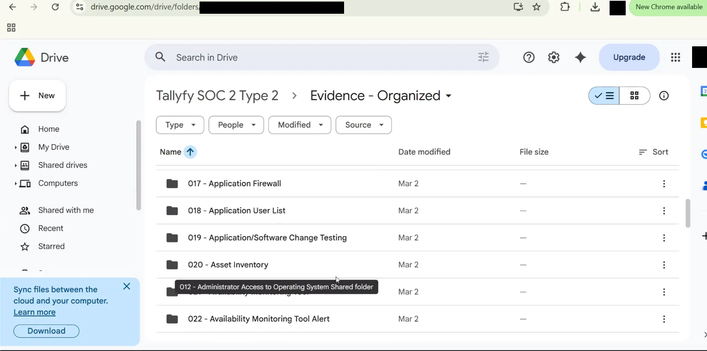Switch to grid layout view
The height and width of the screenshot is (351, 707).
pyautogui.click(x=634, y=96)
